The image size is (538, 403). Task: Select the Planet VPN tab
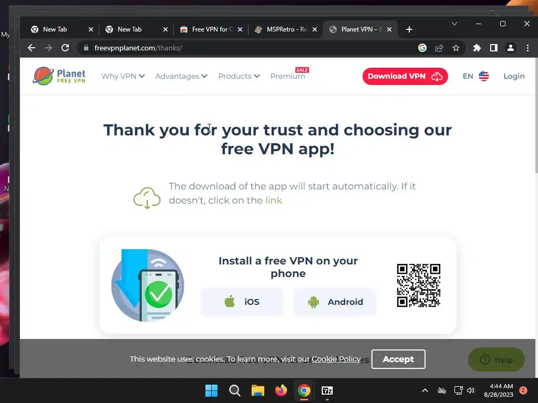[361, 29]
